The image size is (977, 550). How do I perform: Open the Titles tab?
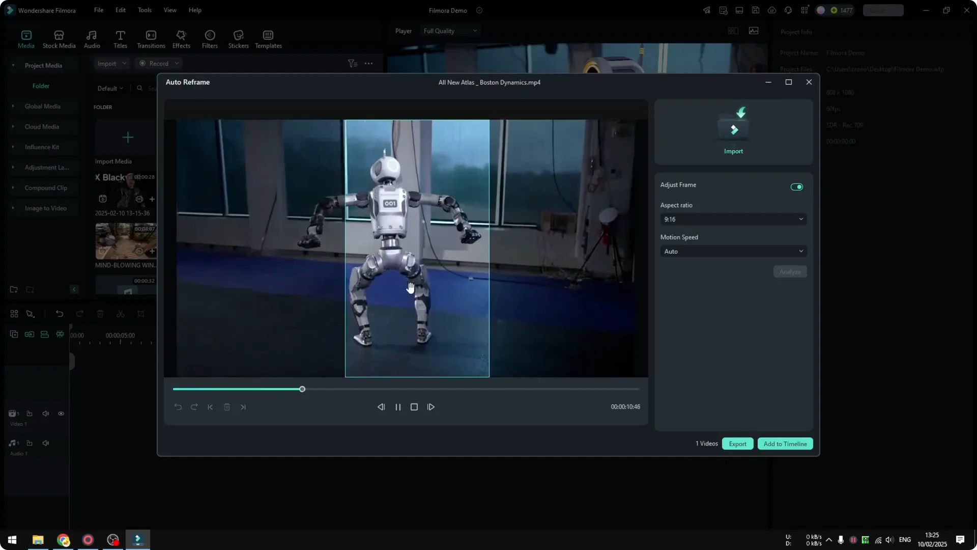(x=121, y=39)
